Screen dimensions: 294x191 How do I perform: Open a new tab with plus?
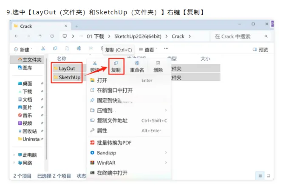(77, 26)
